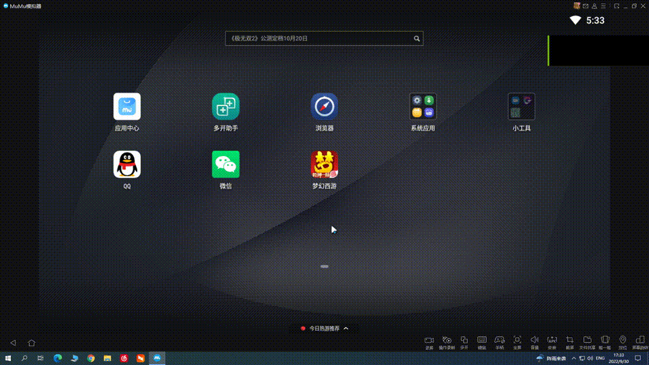This screenshot has height=365, width=649.
Task: Open the Windows Start menu
Action: pos(7,358)
